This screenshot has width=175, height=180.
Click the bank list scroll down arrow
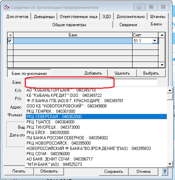(170, 164)
